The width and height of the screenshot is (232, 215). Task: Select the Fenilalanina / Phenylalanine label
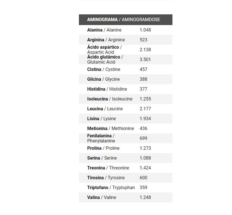(101, 138)
